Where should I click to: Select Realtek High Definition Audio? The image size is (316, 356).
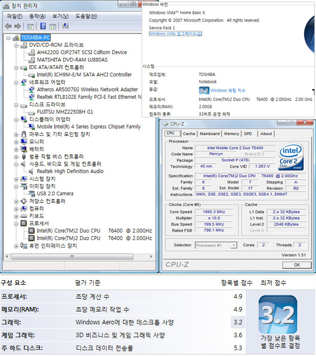pyautogui.click(x=70, y=171)
